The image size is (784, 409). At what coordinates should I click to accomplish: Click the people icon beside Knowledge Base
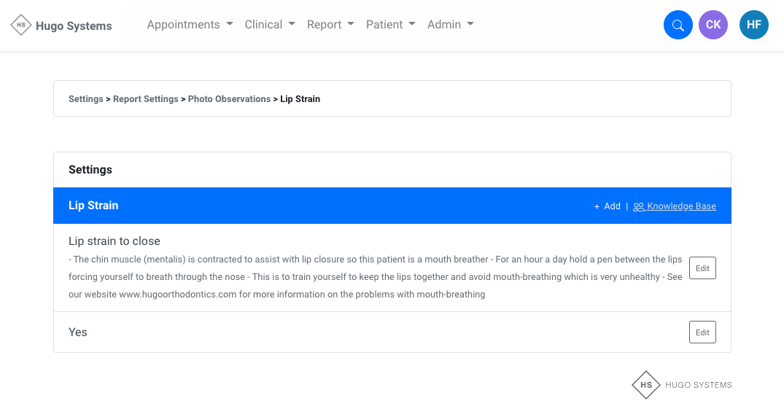[x=638, y=207]
